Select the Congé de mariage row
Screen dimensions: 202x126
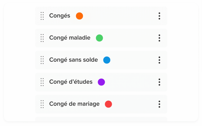tap(101, 104)
